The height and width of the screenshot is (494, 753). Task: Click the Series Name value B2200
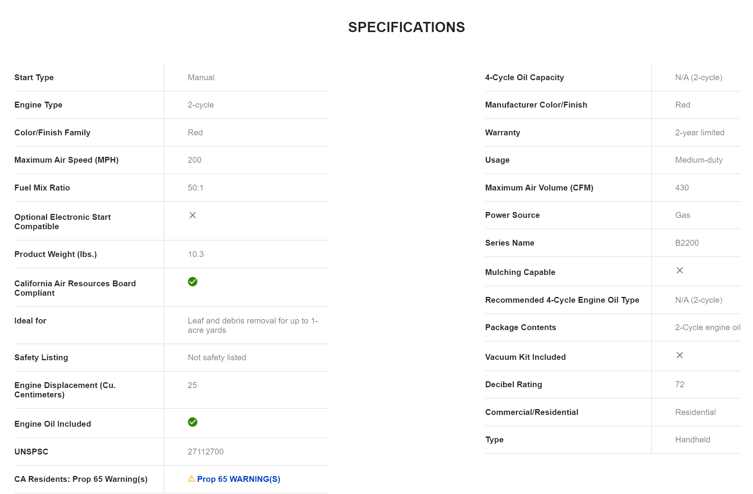pos(686,243)
